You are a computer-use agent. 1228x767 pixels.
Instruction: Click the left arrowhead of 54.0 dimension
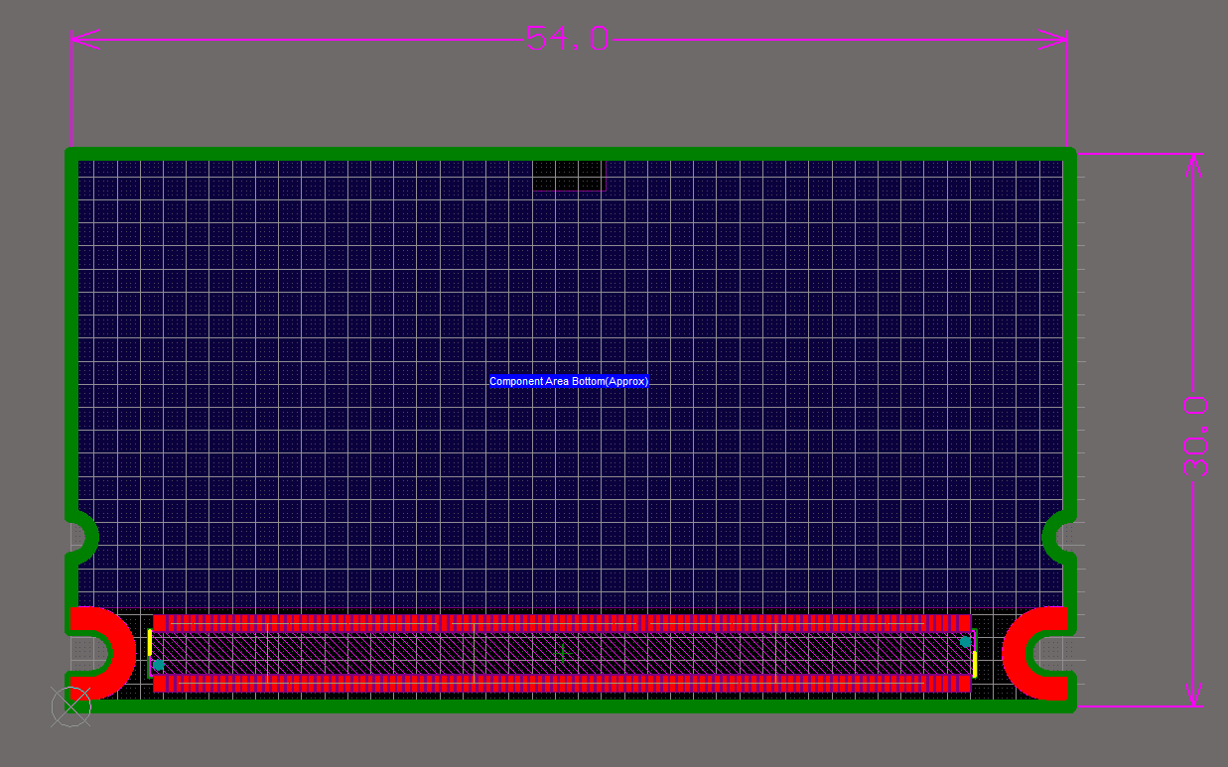pyautogui.click(x=87, y=40)
